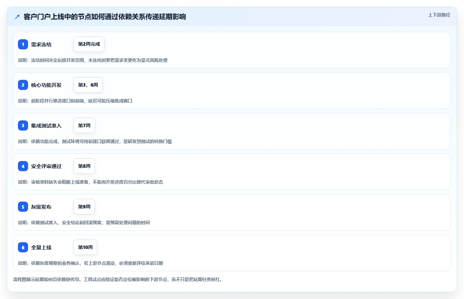Image resolution: width=464 pixels, height=299 pixels.
Task: Click the footer note starting 流程图展示延期
Action: tap(118, 279)
